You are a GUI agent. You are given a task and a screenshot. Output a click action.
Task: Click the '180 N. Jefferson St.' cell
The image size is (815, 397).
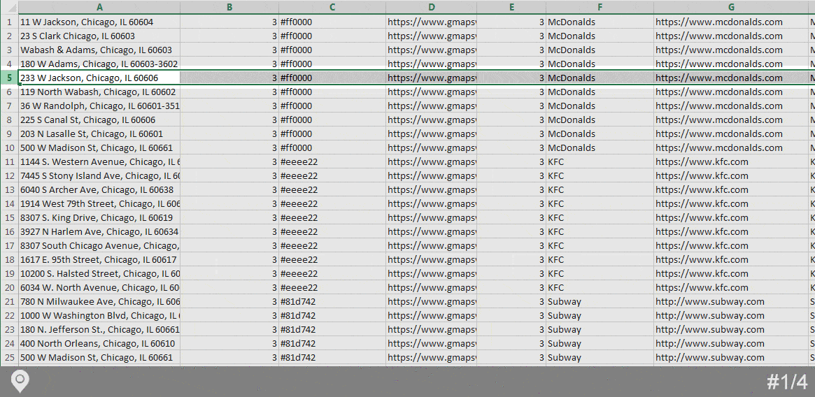coord(99,329)
